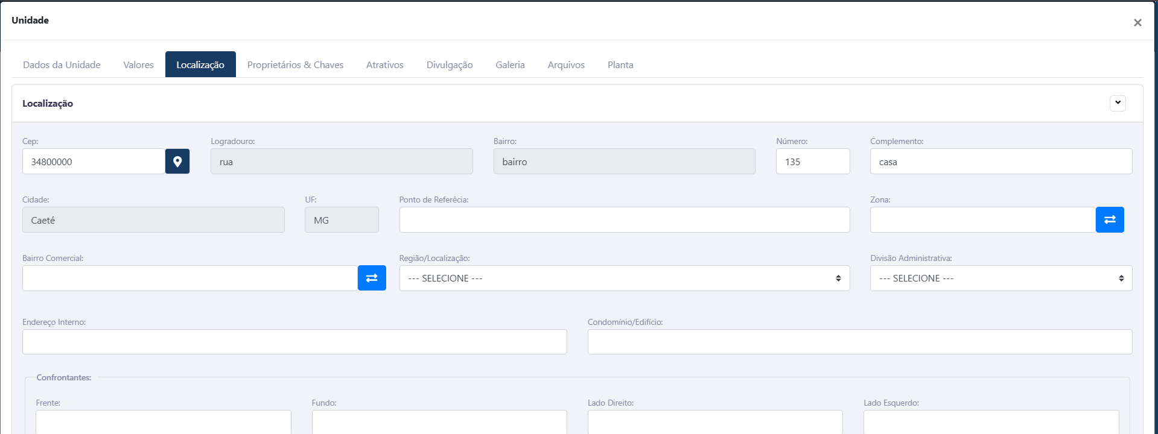Open the Divulgação tab

tap(449, 65)
